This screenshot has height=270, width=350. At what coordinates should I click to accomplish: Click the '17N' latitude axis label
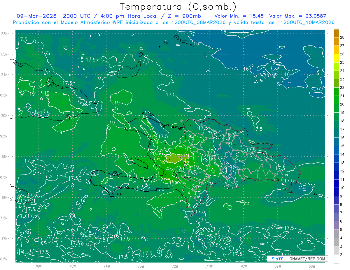pyautogui.click(x=4, y=239)
